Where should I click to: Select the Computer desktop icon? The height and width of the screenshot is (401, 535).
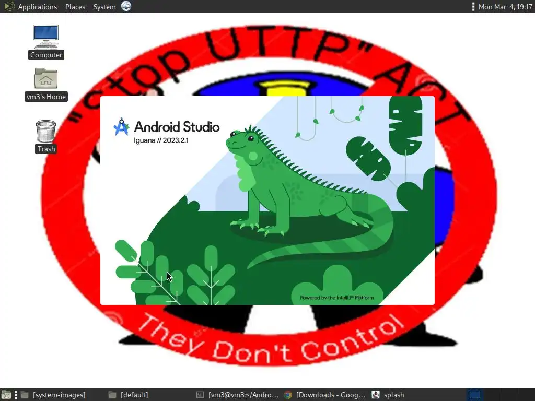point(46,42)
